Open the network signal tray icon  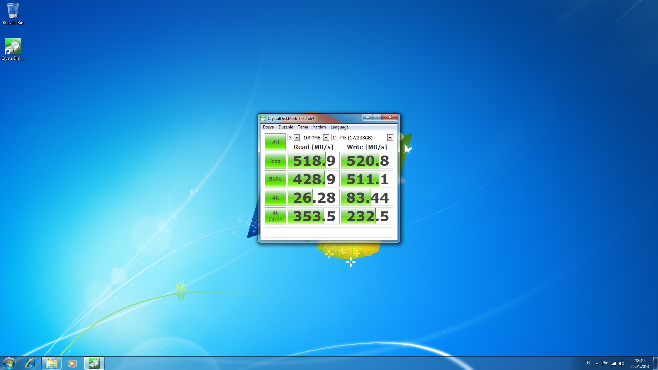[613, 363]
